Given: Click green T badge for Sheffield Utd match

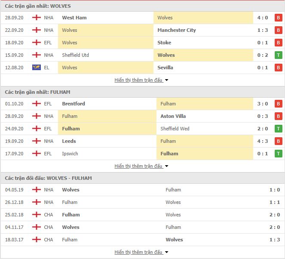Looking at the screenshot, I should coord(278,55).
